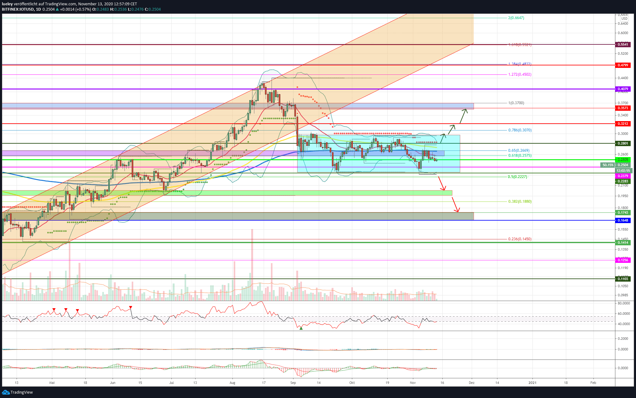The image size is (636, 398).
Task: Click the current price 0.2504 label
Action: click(623, 165)
